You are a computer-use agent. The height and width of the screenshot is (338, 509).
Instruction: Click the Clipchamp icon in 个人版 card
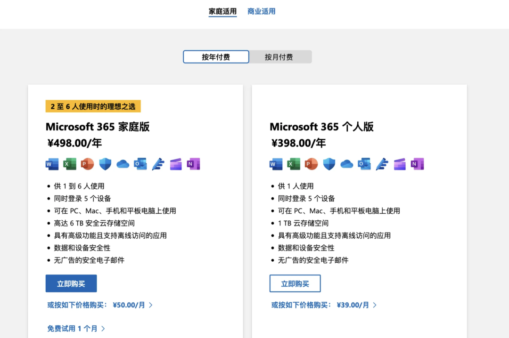pyautogui.click(x=400, y=164)
